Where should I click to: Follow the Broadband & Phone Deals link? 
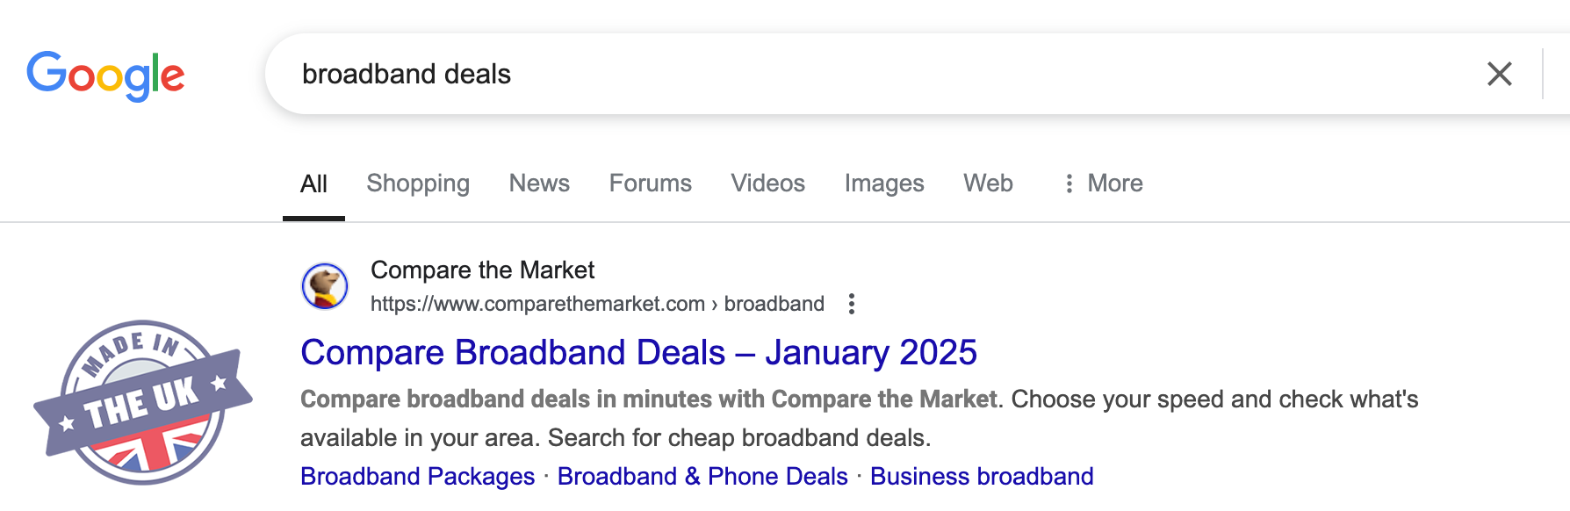(702, 477)
